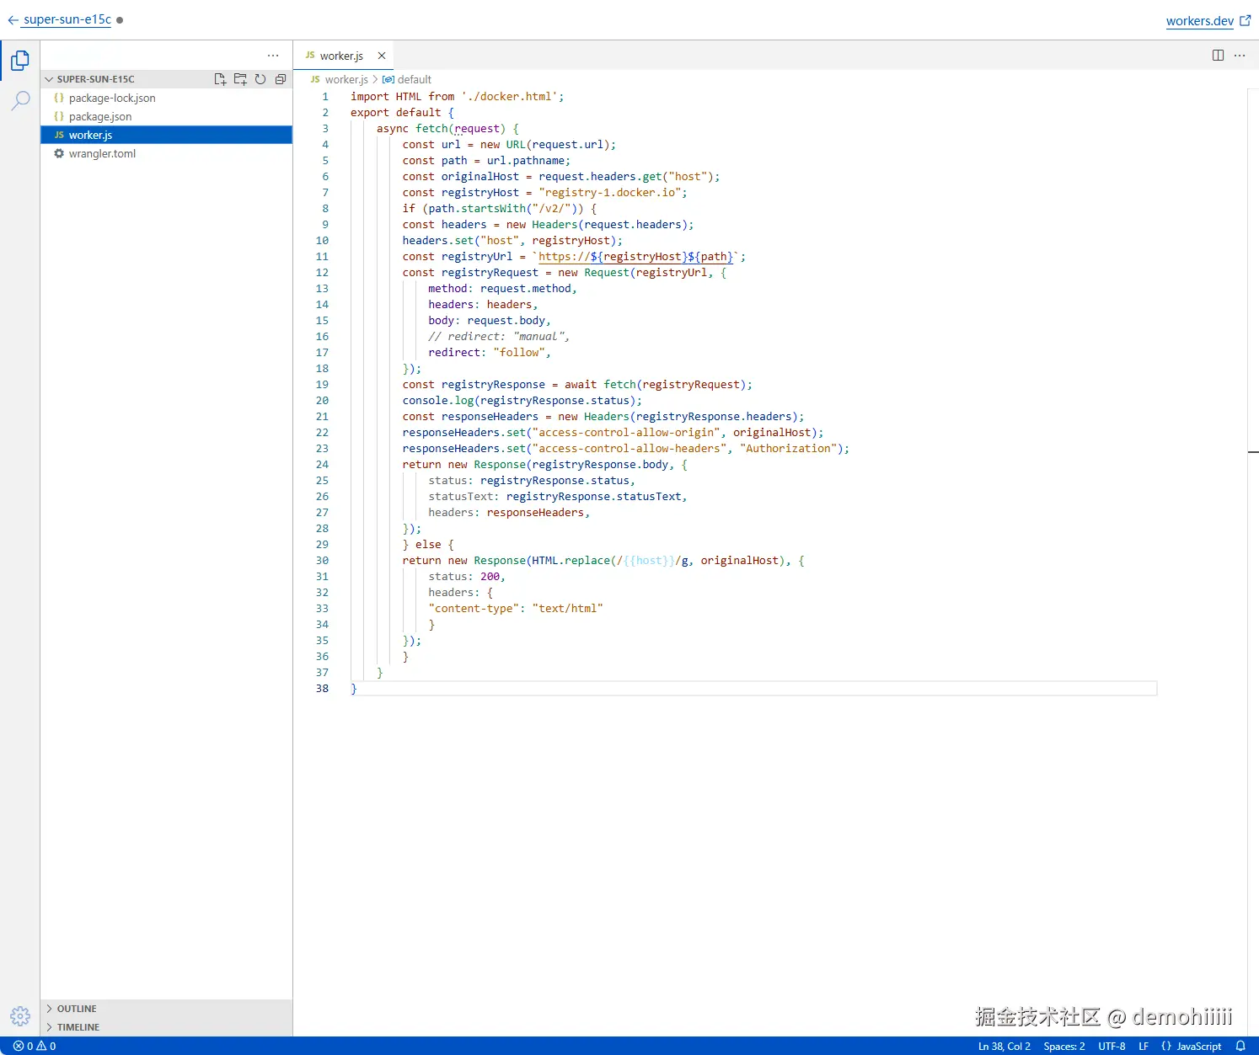Open editor more actions ellipsis menu
1259x1055 pixels.
click(1240, 56)
